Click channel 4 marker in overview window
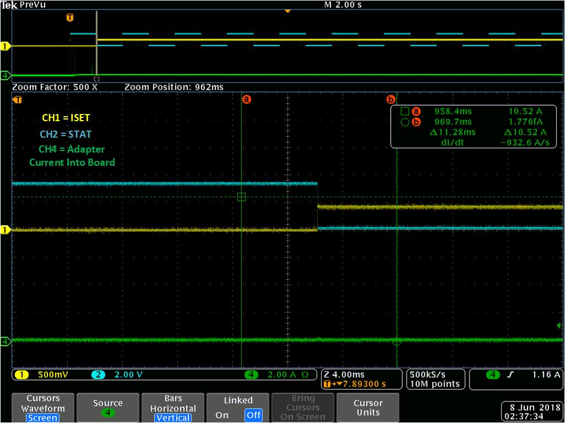 pyautogui.click(x=6, y=75)
